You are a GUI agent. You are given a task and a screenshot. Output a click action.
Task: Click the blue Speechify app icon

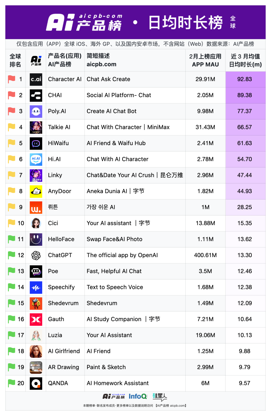[x=36, y=287]
